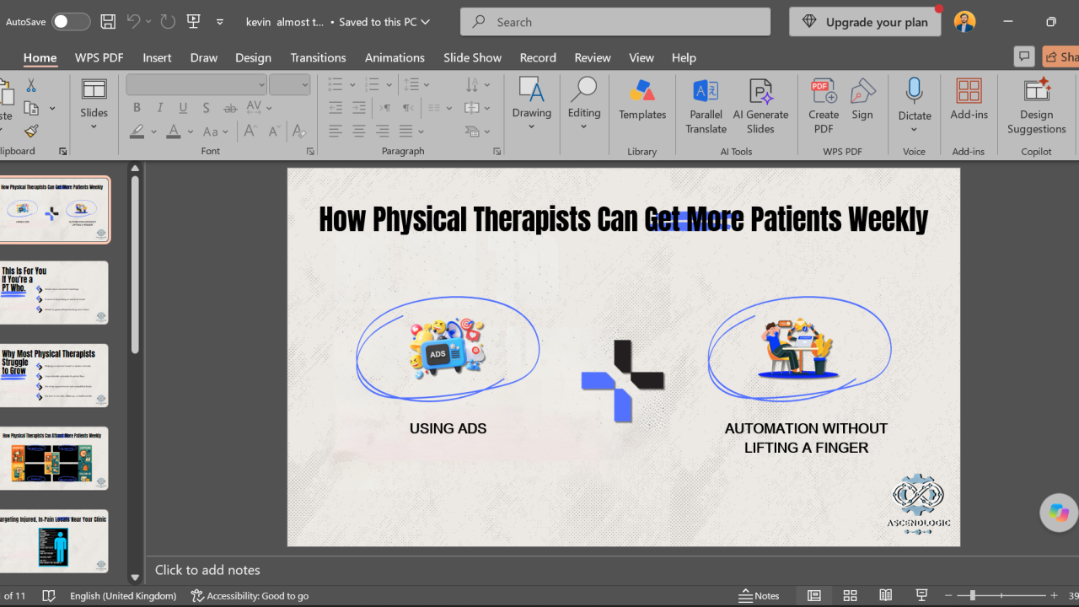Open Parallel Translate tool
Image resolution: width=1079 pixels, height=607 pixels.
[706, 106]
